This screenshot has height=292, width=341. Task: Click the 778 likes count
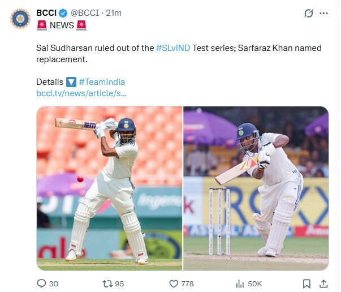pos(187,284)
